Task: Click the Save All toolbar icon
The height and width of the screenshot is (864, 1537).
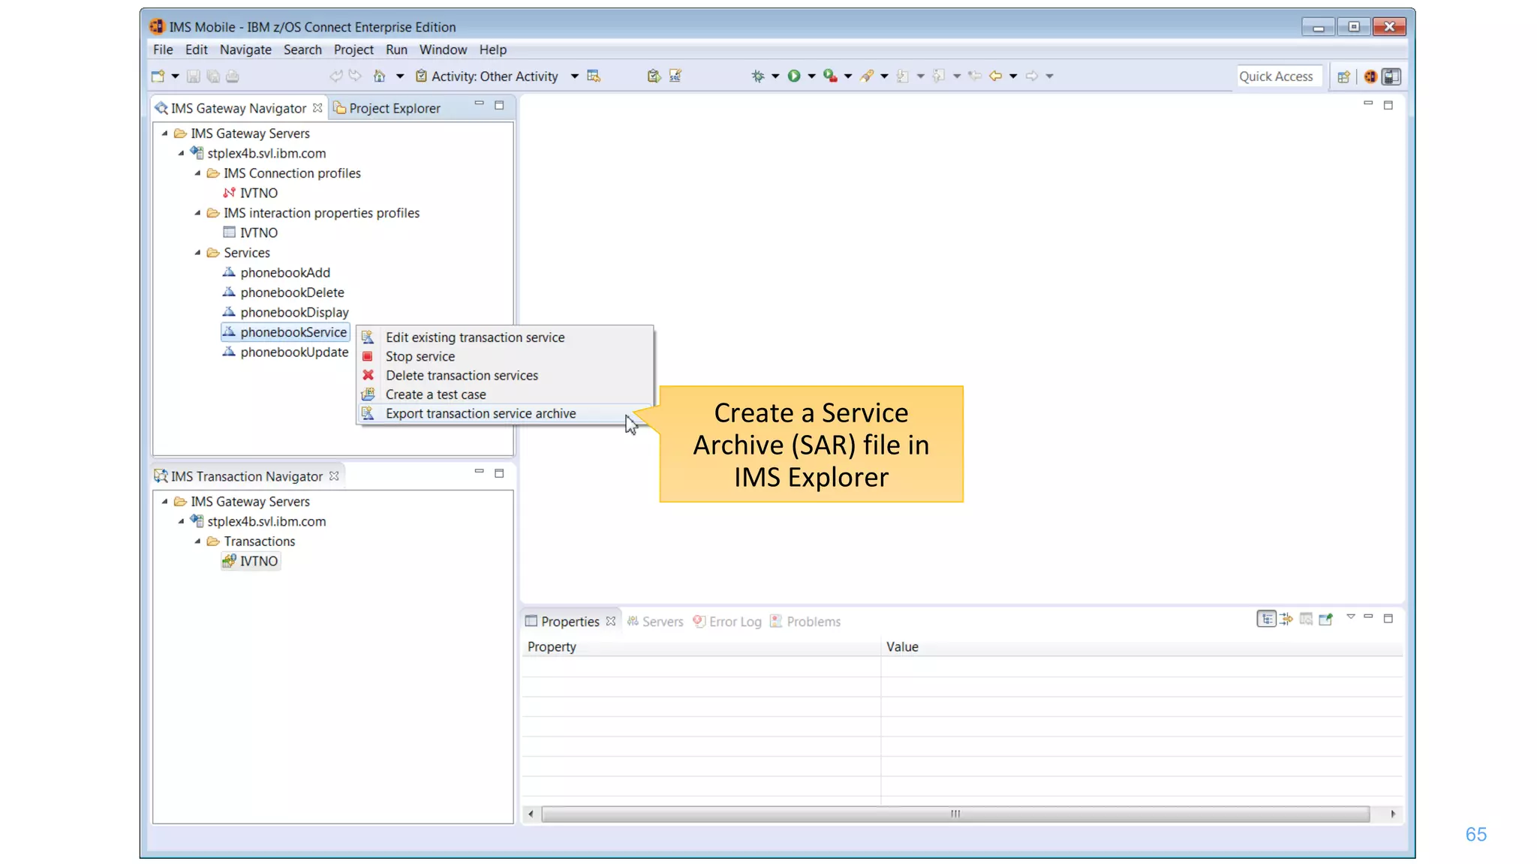Action: (x=212, y=76)
